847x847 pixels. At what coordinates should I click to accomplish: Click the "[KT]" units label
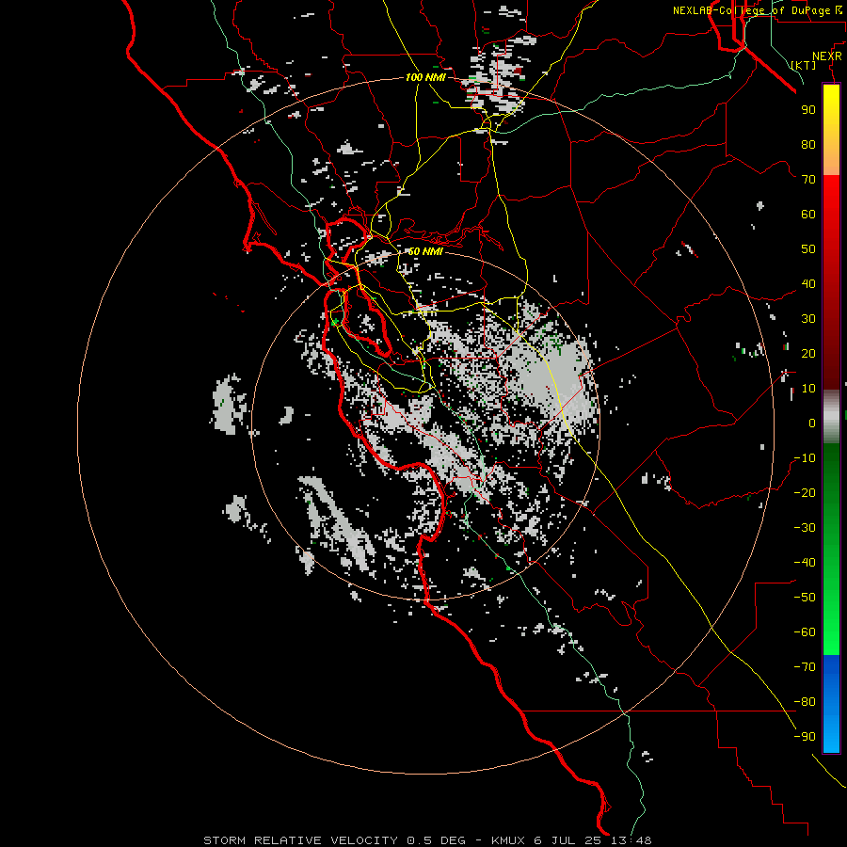pos(804,65)
